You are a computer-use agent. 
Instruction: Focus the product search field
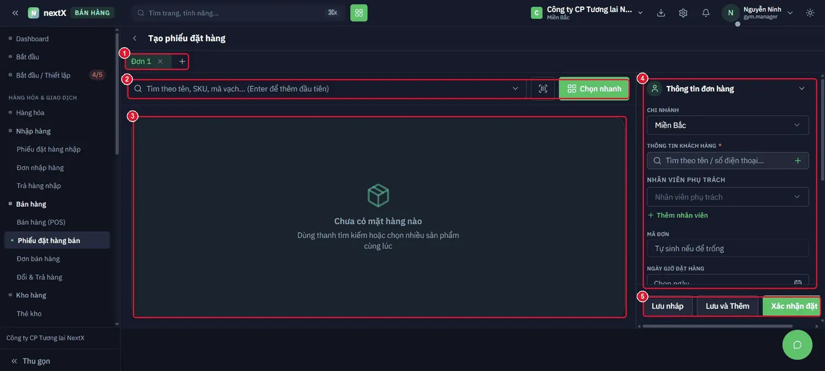pos(327,88)
